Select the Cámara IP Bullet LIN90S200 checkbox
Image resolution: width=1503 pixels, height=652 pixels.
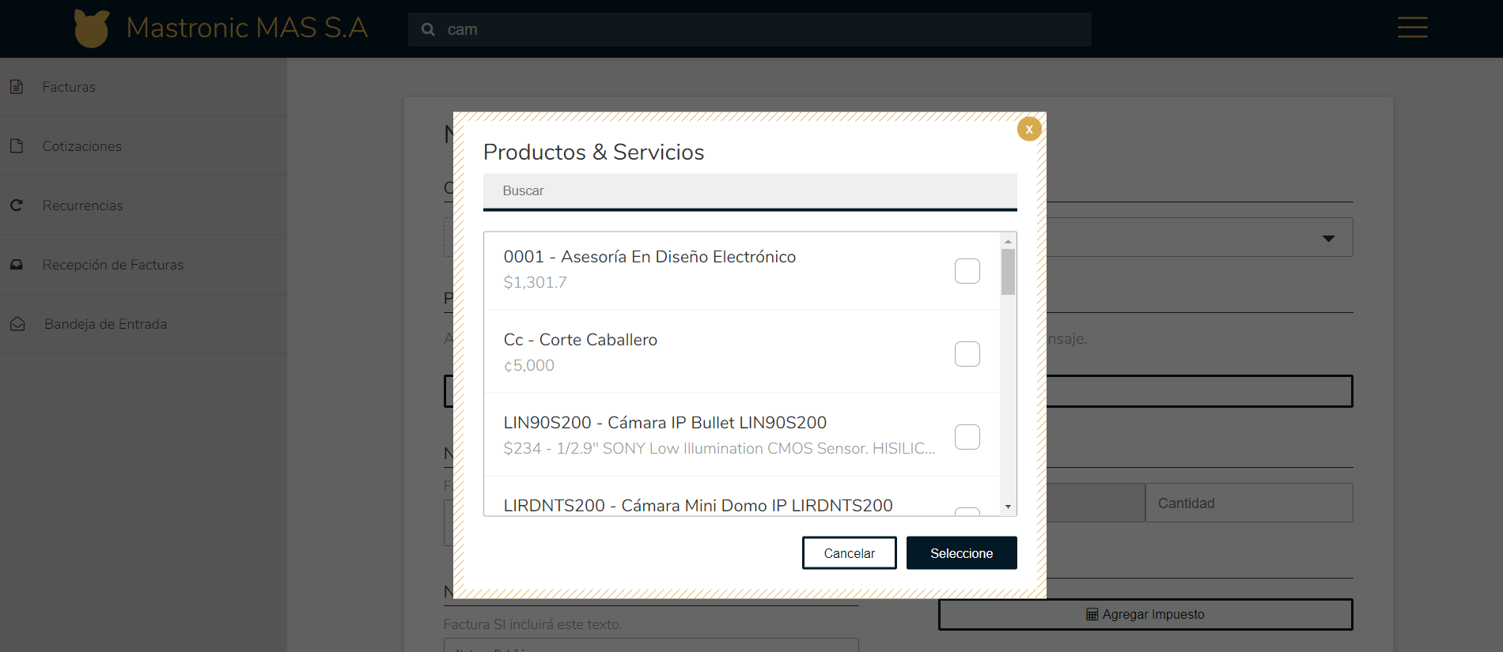(967, 437)
